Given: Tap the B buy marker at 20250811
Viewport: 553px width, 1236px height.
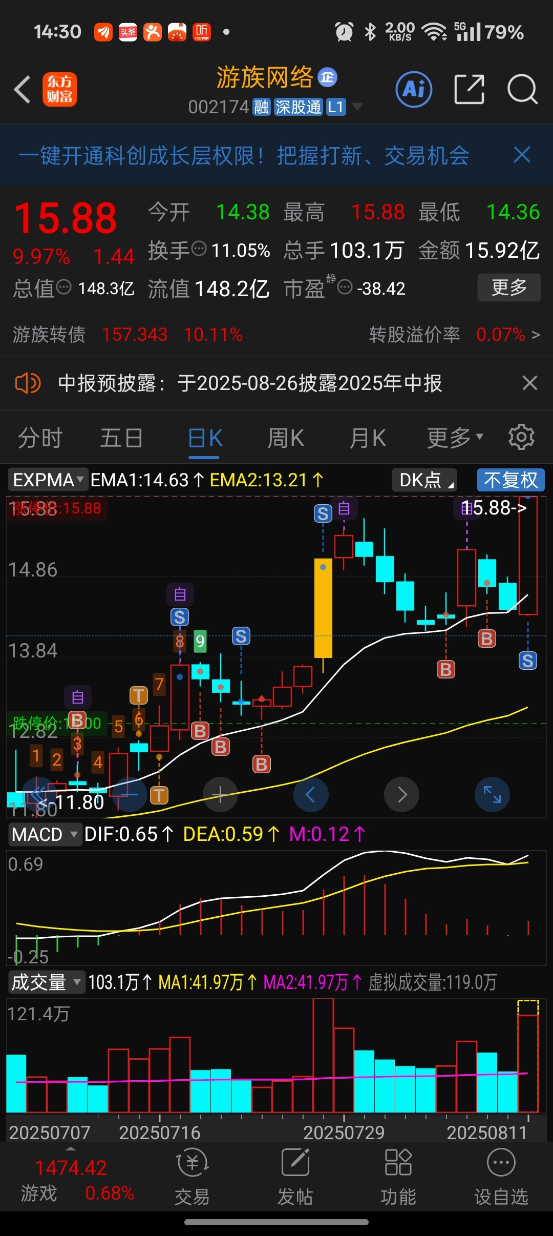Looking at the screenshot, I should (486, 638).
